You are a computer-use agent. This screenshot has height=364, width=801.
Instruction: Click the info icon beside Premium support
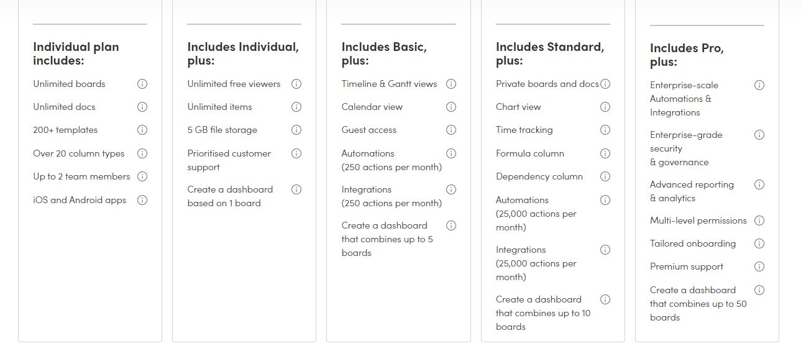tap(759, 266)
